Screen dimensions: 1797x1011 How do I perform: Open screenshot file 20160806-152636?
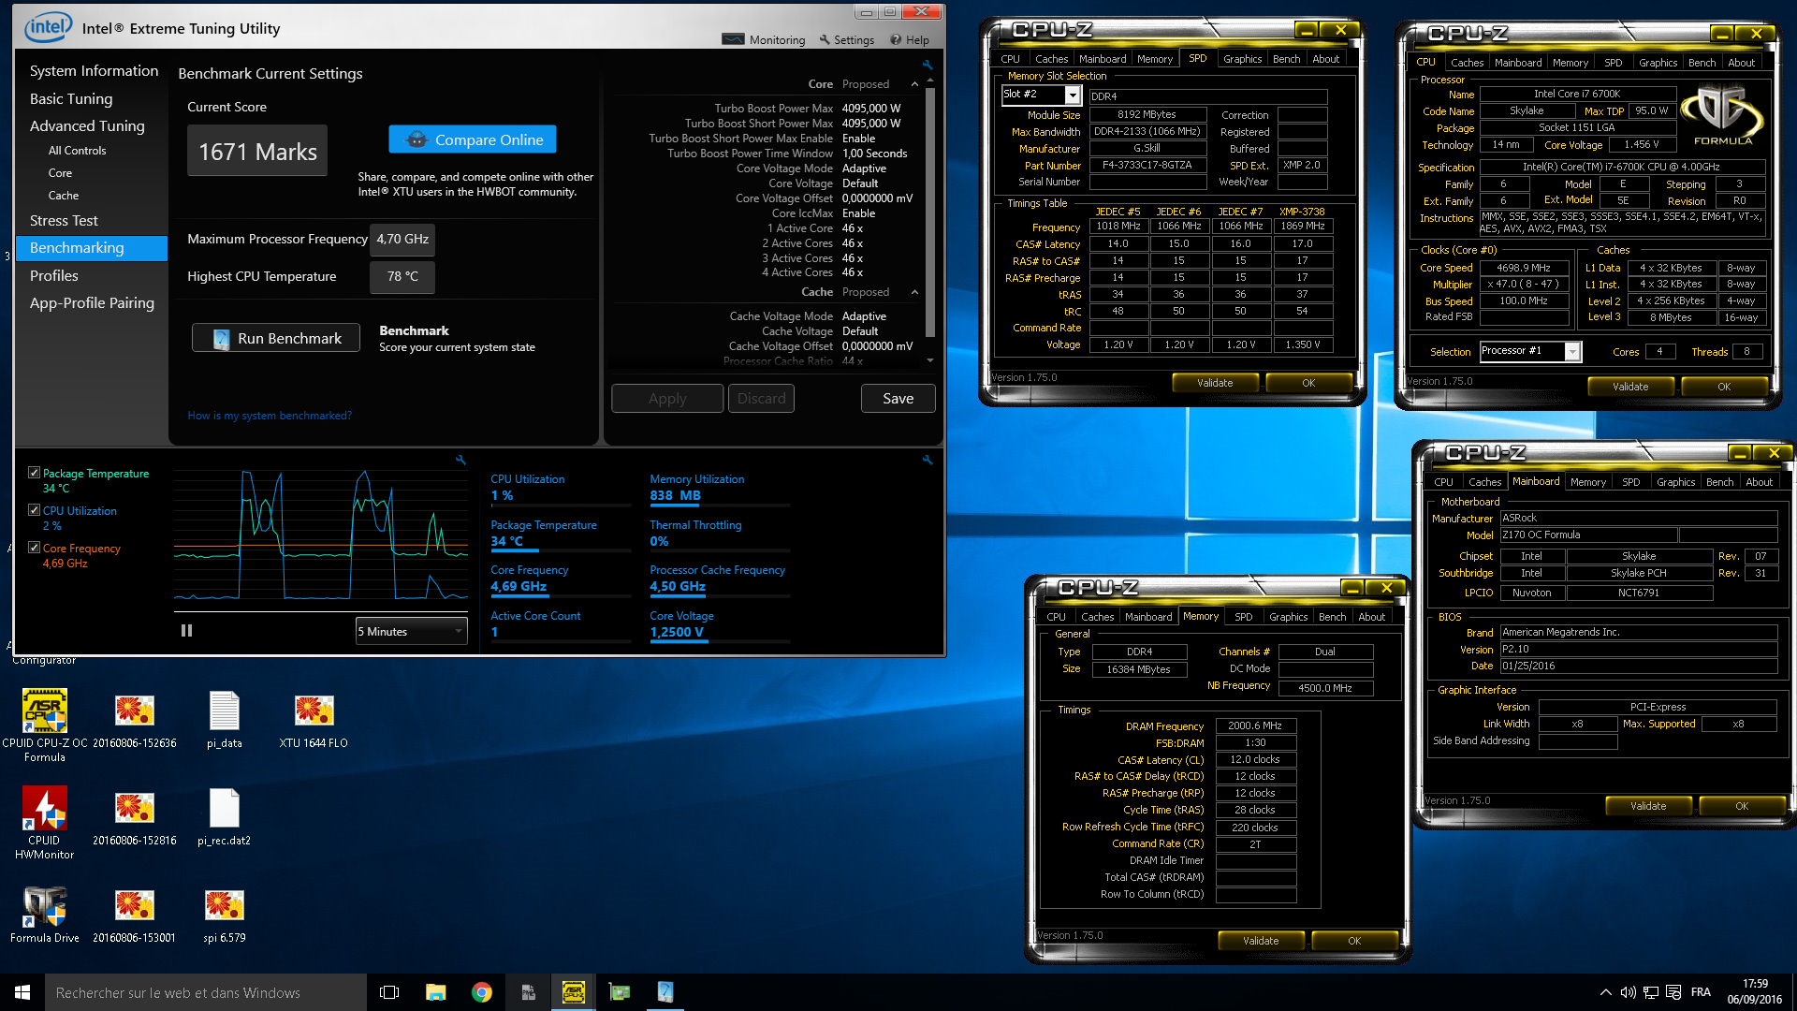(x=134, y=721)
